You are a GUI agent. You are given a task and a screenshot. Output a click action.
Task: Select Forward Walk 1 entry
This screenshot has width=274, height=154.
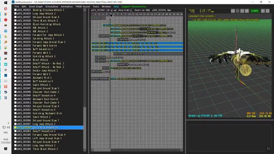pyautogui.click(x=48, y=53)
